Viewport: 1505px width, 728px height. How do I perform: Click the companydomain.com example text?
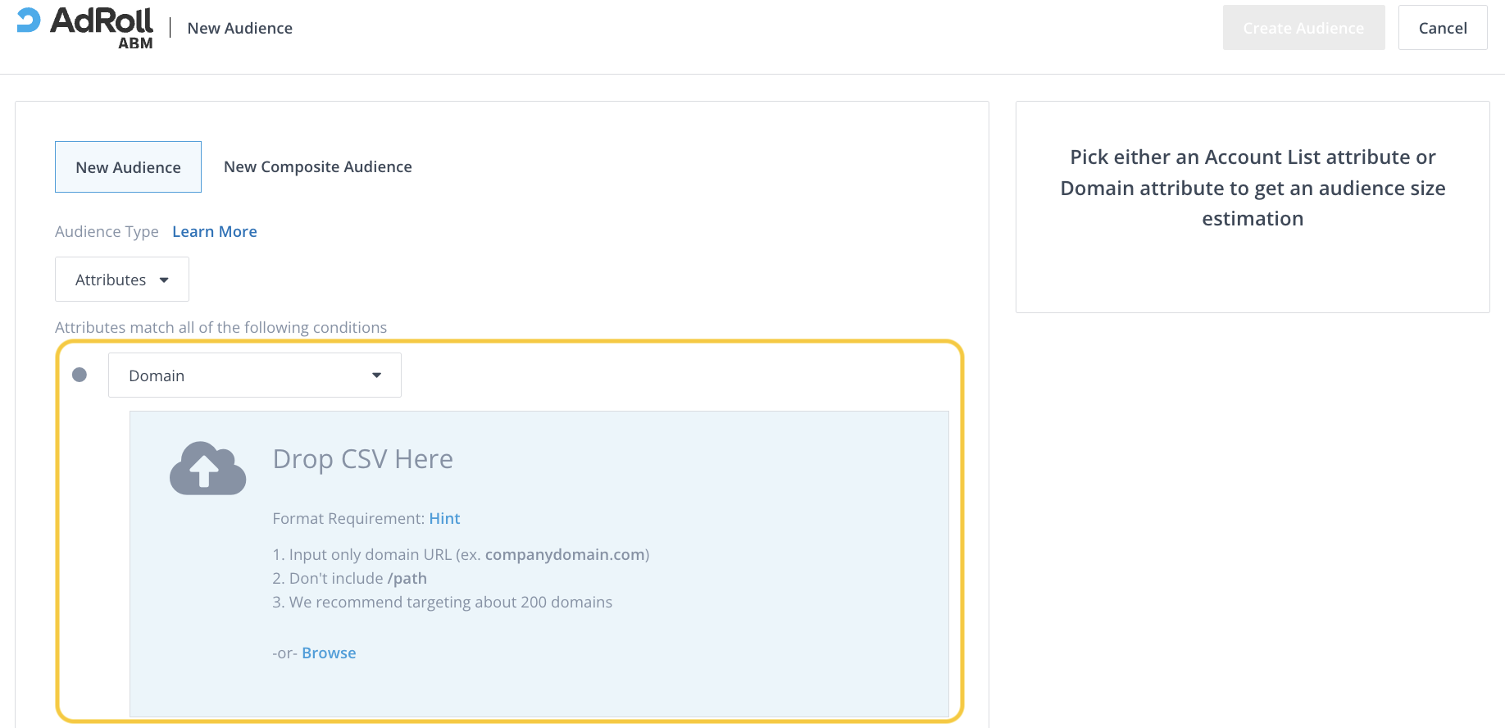click(x=564, y=555)
